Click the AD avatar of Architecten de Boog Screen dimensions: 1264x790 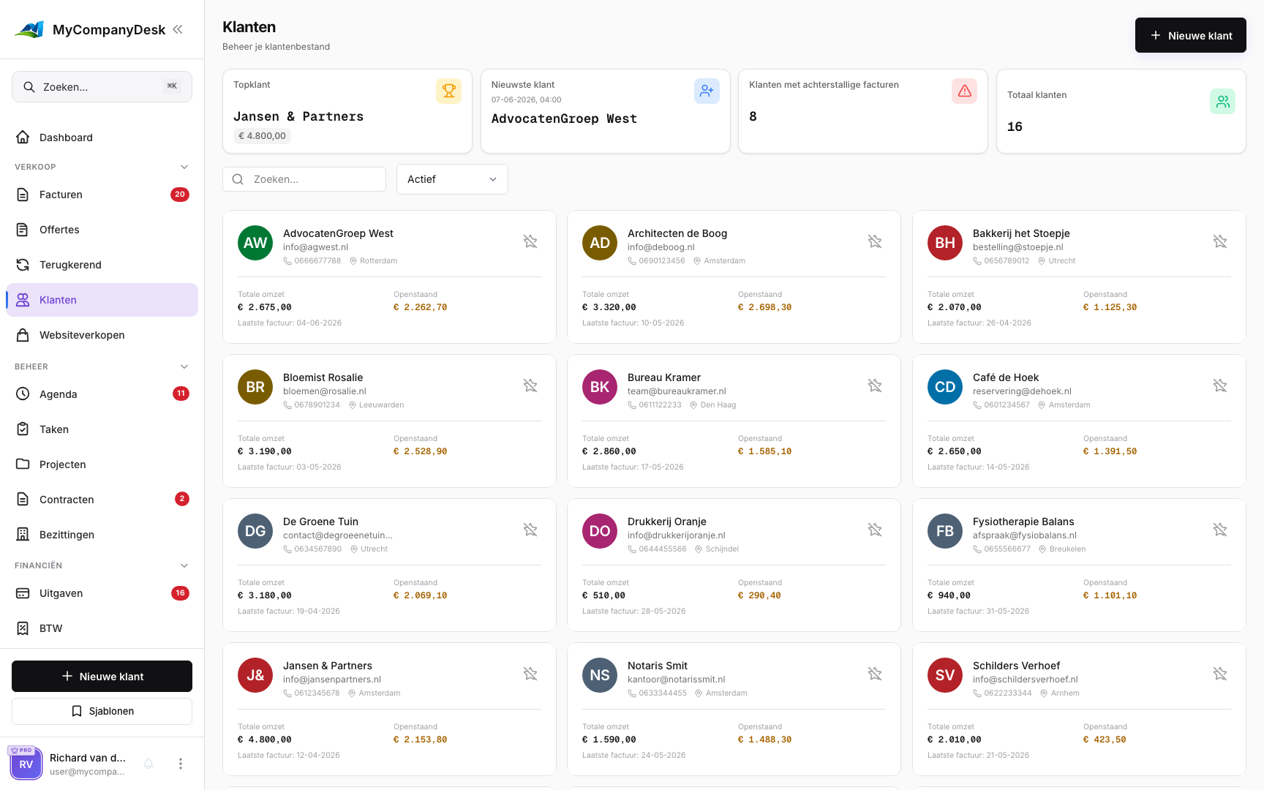[x=600, y=243]
